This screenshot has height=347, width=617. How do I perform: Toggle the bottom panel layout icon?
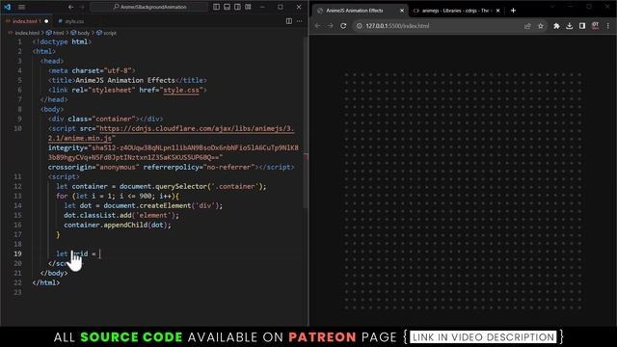coord(228,7)
